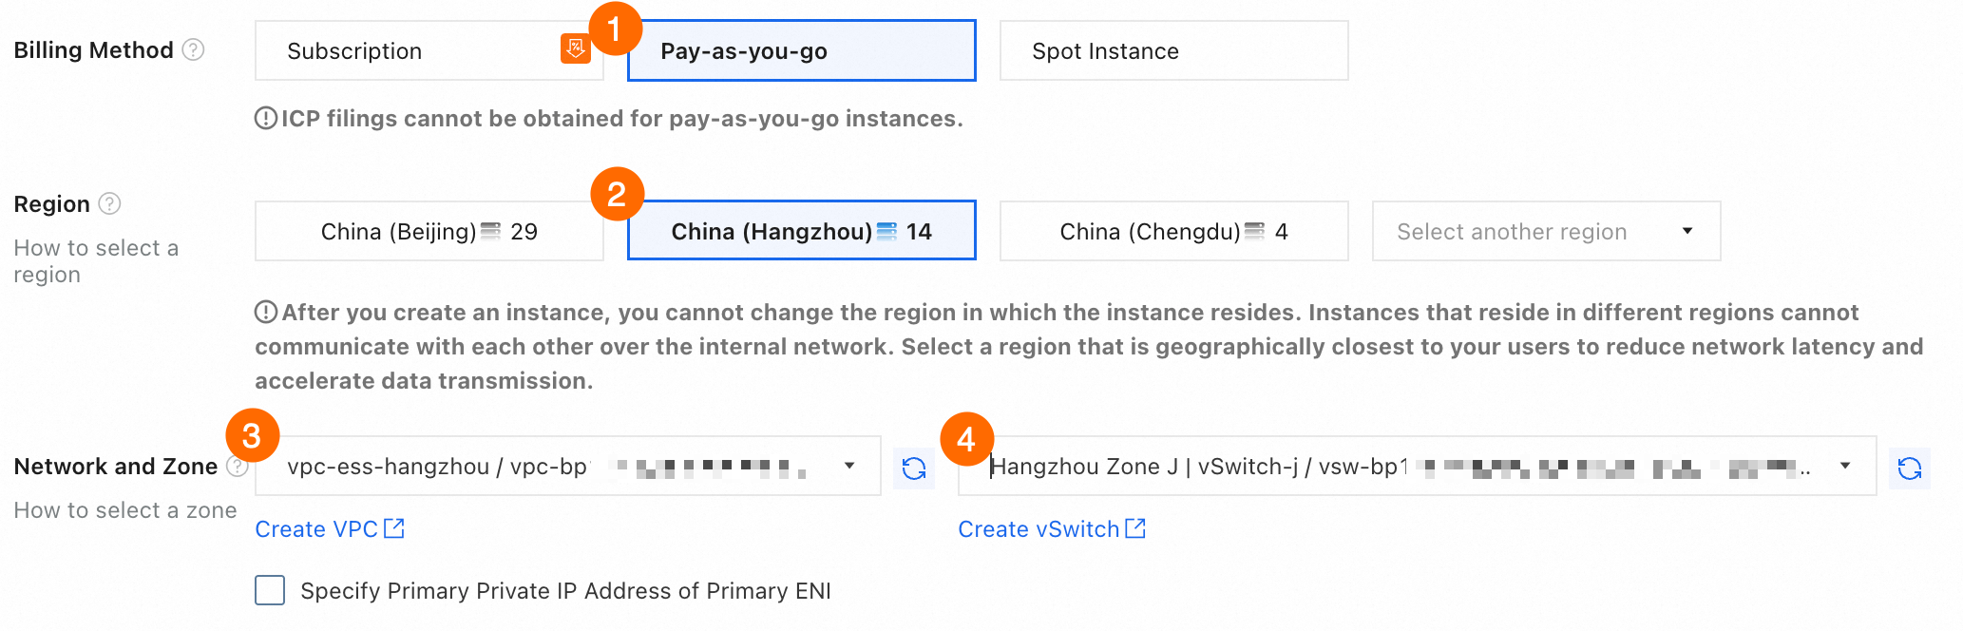1963x631 pixels.
Task: Select Spot Instance billing method
Action: click(x=1172, y=51)
